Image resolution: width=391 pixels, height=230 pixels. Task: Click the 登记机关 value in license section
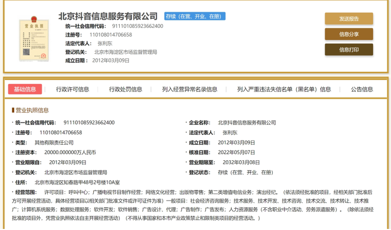click(x=76, y=172)
